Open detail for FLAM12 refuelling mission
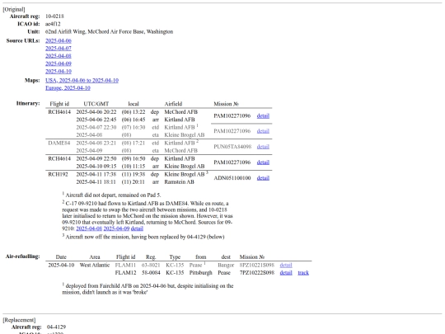Screen dimensions: 445x334 point(286,273)
